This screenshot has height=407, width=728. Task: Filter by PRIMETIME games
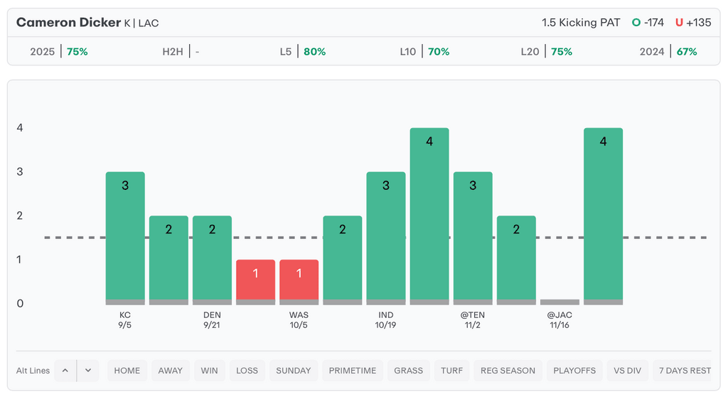pyautogui.click(x=353, y=371)
